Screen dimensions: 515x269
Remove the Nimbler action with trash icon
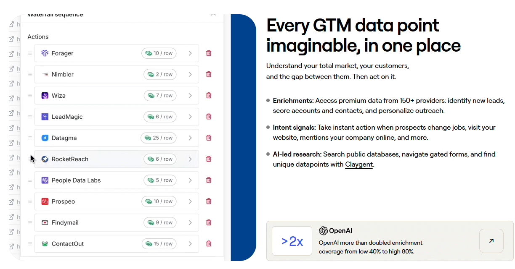click(209, 74)
